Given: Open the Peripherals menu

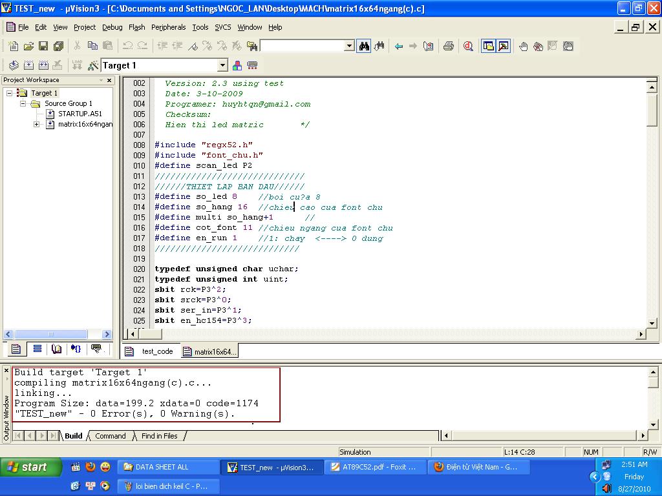Looking at the screenshot, I should click(168, 27).
